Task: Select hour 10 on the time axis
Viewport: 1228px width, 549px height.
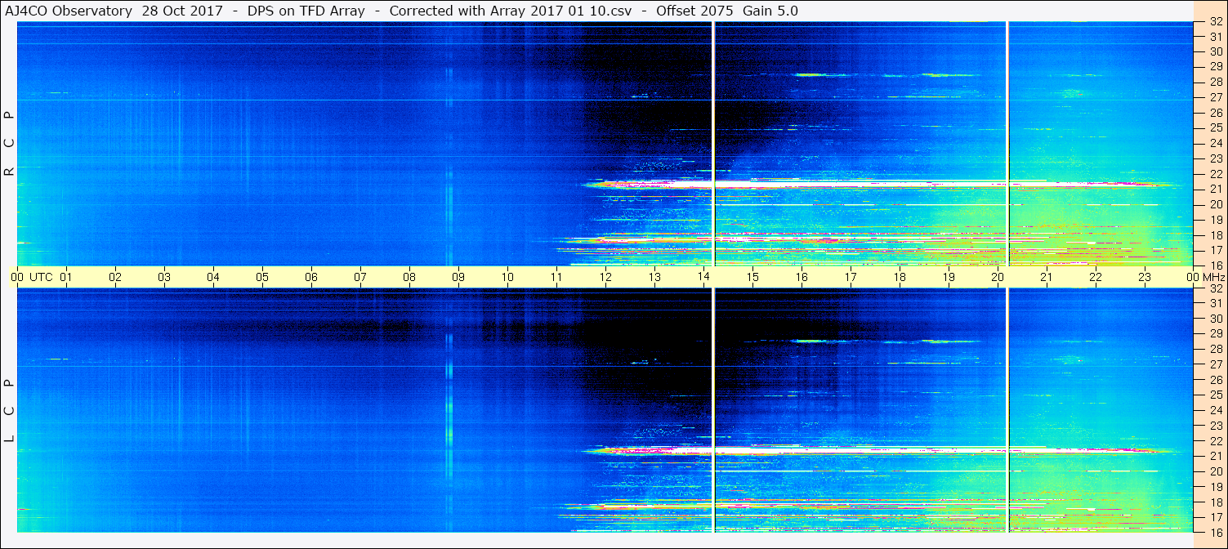Action: pyautogui.click(x=507, y=277)
